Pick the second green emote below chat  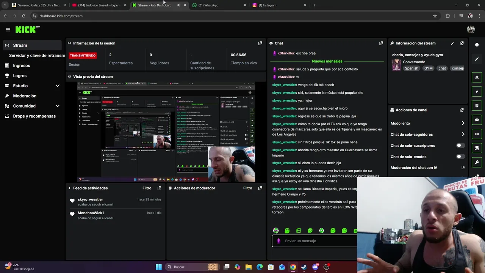tap(287, 231)
